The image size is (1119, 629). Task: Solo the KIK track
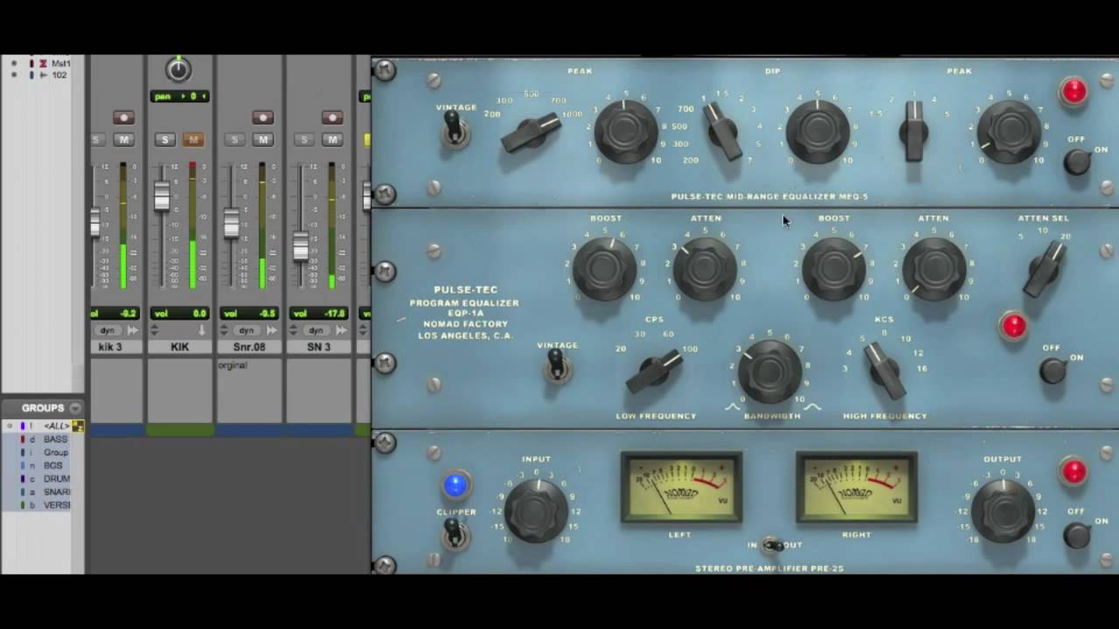tap(165, 140)
